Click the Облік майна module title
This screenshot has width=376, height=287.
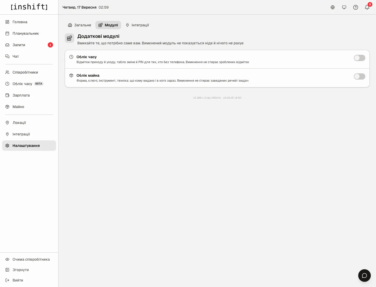point(88,75)
